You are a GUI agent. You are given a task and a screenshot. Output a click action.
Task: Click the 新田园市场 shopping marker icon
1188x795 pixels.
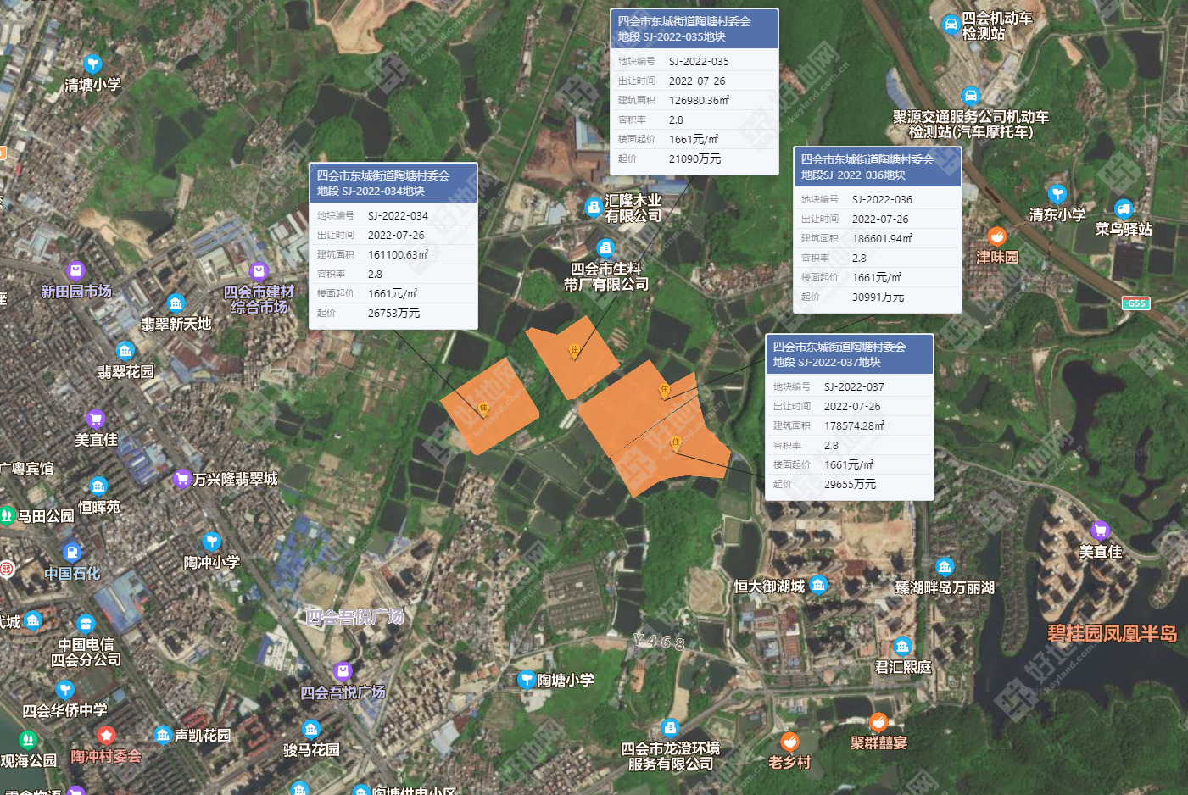click(75, 271)
